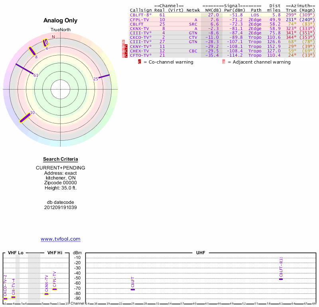This screenshot has height=307, width=319.
Task: Click the channel 8 marker on radar plot
Action: [x=32, y=52]
